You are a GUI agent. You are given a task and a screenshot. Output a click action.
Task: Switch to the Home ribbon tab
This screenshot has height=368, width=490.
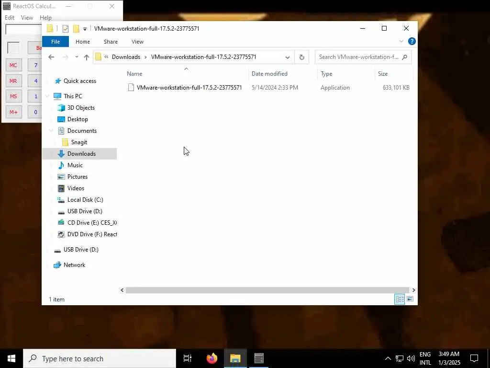click(x=82, y=42)
